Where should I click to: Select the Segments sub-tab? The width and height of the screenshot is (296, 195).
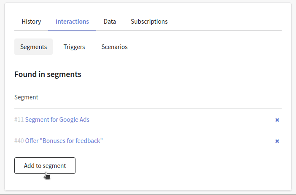coord(33,47)
